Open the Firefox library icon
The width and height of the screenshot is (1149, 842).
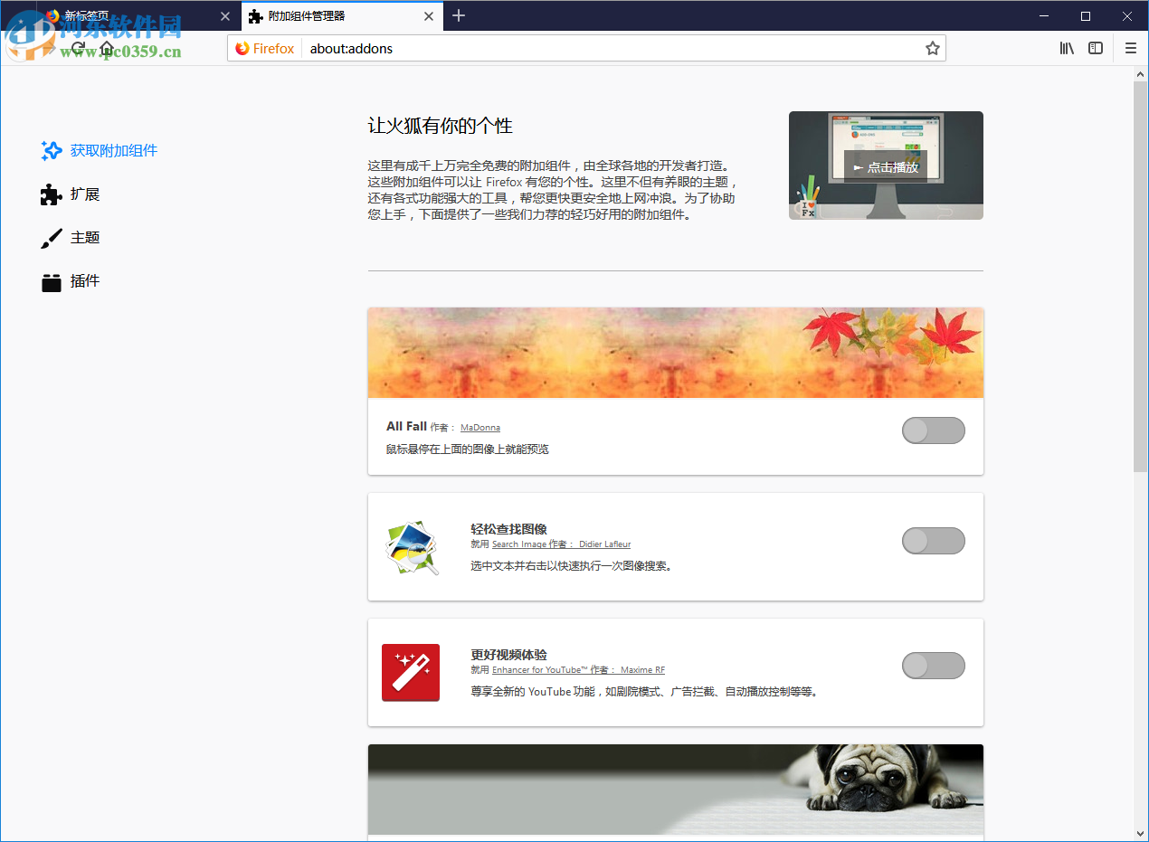pos(1067,48)
